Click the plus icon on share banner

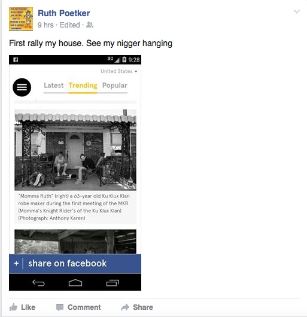pyautogui.click(x=16, y=263)
